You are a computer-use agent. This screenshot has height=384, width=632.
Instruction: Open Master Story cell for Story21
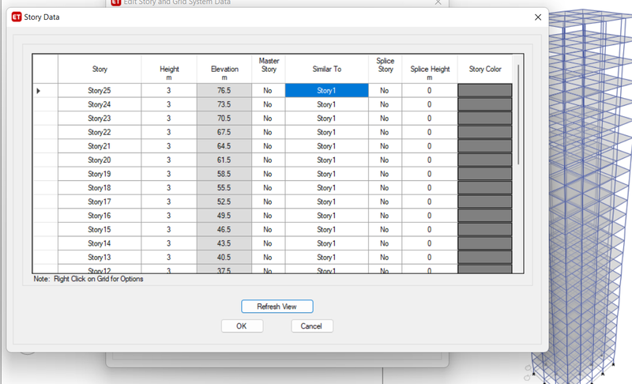[x=269, y=146]
